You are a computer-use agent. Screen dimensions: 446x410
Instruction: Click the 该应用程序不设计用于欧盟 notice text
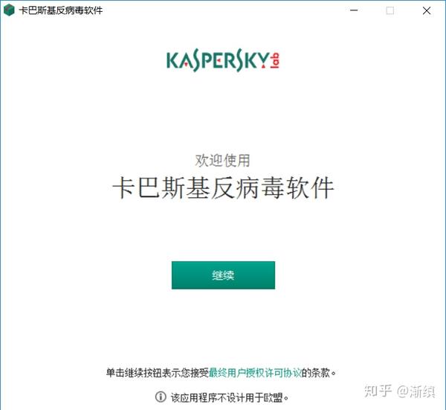click(230, 397)
